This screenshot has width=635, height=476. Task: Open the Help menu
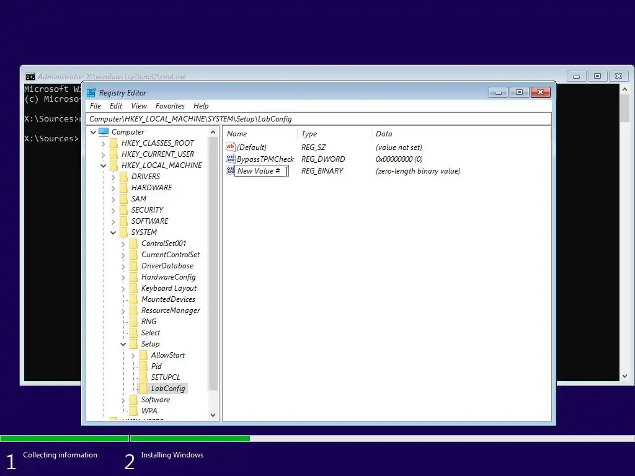coord(201,106)
